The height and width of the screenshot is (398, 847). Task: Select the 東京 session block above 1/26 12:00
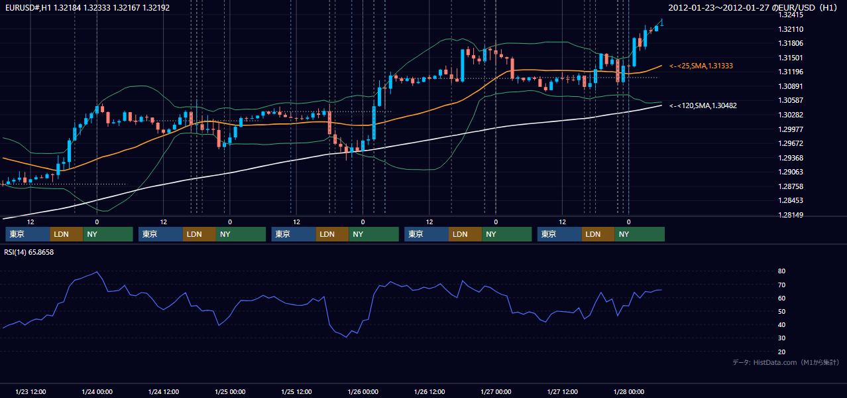point(427,234)
